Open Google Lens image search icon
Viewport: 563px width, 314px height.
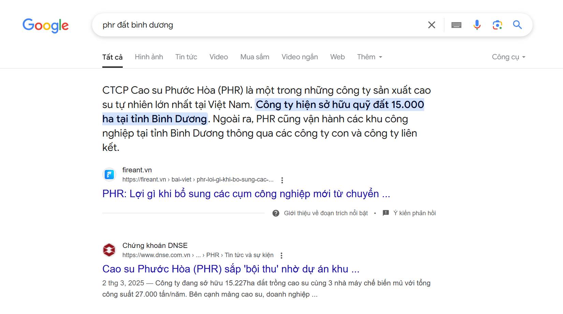[x=497, y=25]
